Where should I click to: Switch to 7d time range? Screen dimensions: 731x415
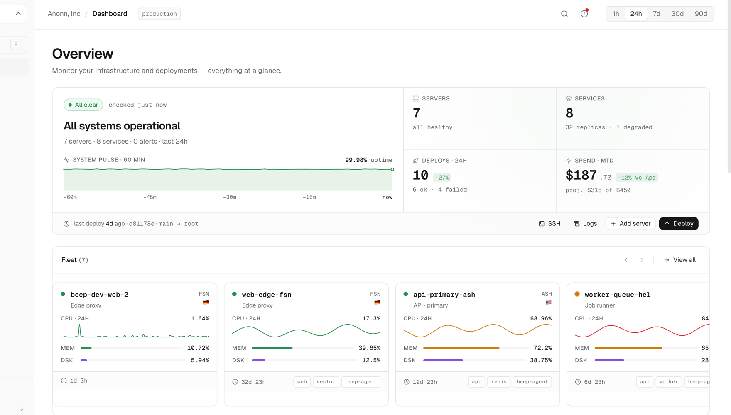point(656,14)
